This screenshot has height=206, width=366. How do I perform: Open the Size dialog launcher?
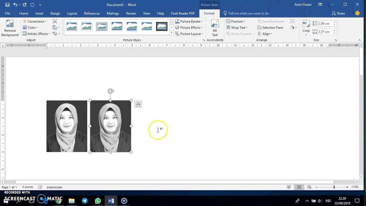pyautogui.click(x=336, y=40)
